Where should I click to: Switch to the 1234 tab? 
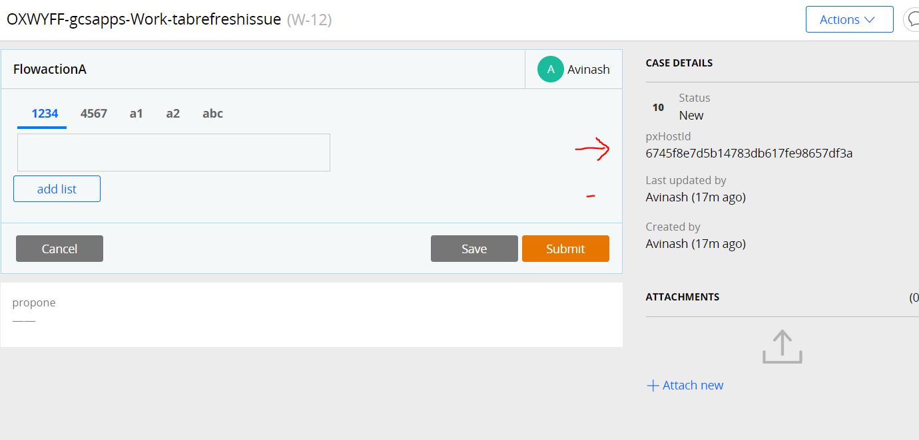pos(45,114)
